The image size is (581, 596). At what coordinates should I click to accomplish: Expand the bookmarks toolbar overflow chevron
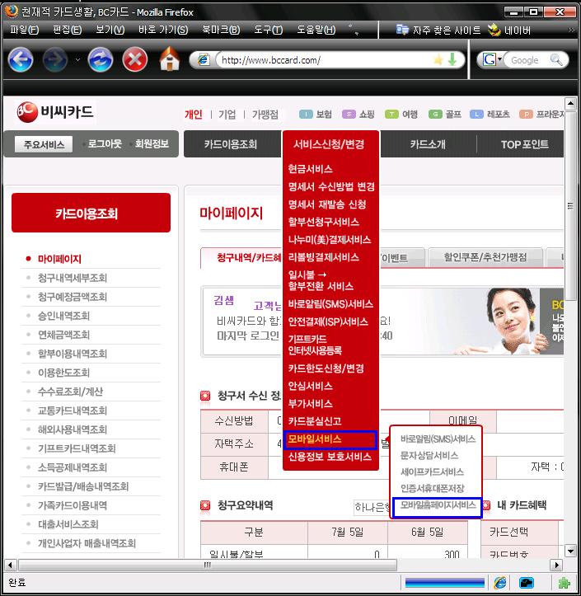571,30
